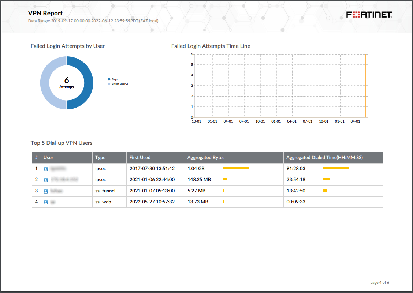Click the 13:42:50 dialed time bar
The image size is (413, 293).
(324, 191)
